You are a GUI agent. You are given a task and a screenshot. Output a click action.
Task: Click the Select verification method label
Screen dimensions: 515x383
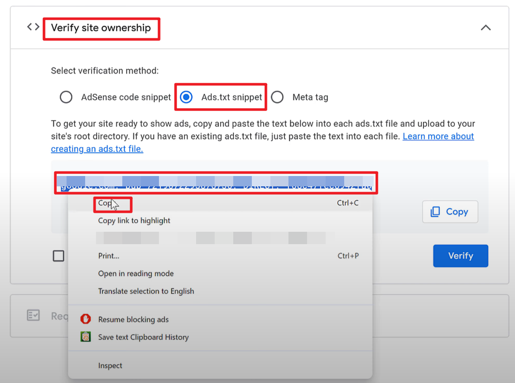tap(105, 71)
